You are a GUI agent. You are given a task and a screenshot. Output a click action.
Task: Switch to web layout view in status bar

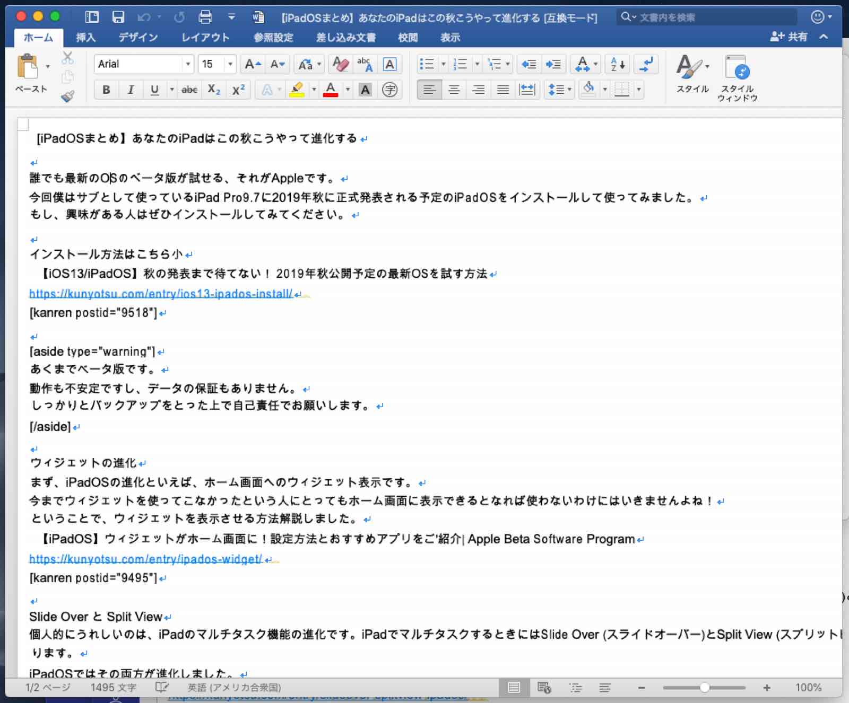(544, 688)
